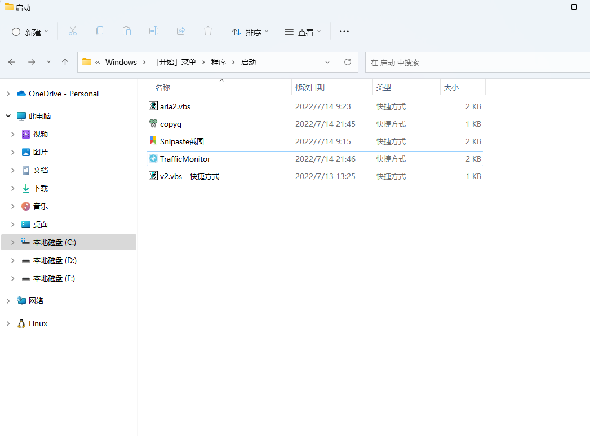Viewport: 590px width, 436px height.
Task: Open the 图片 folder in sidebar
Action: 40,152
